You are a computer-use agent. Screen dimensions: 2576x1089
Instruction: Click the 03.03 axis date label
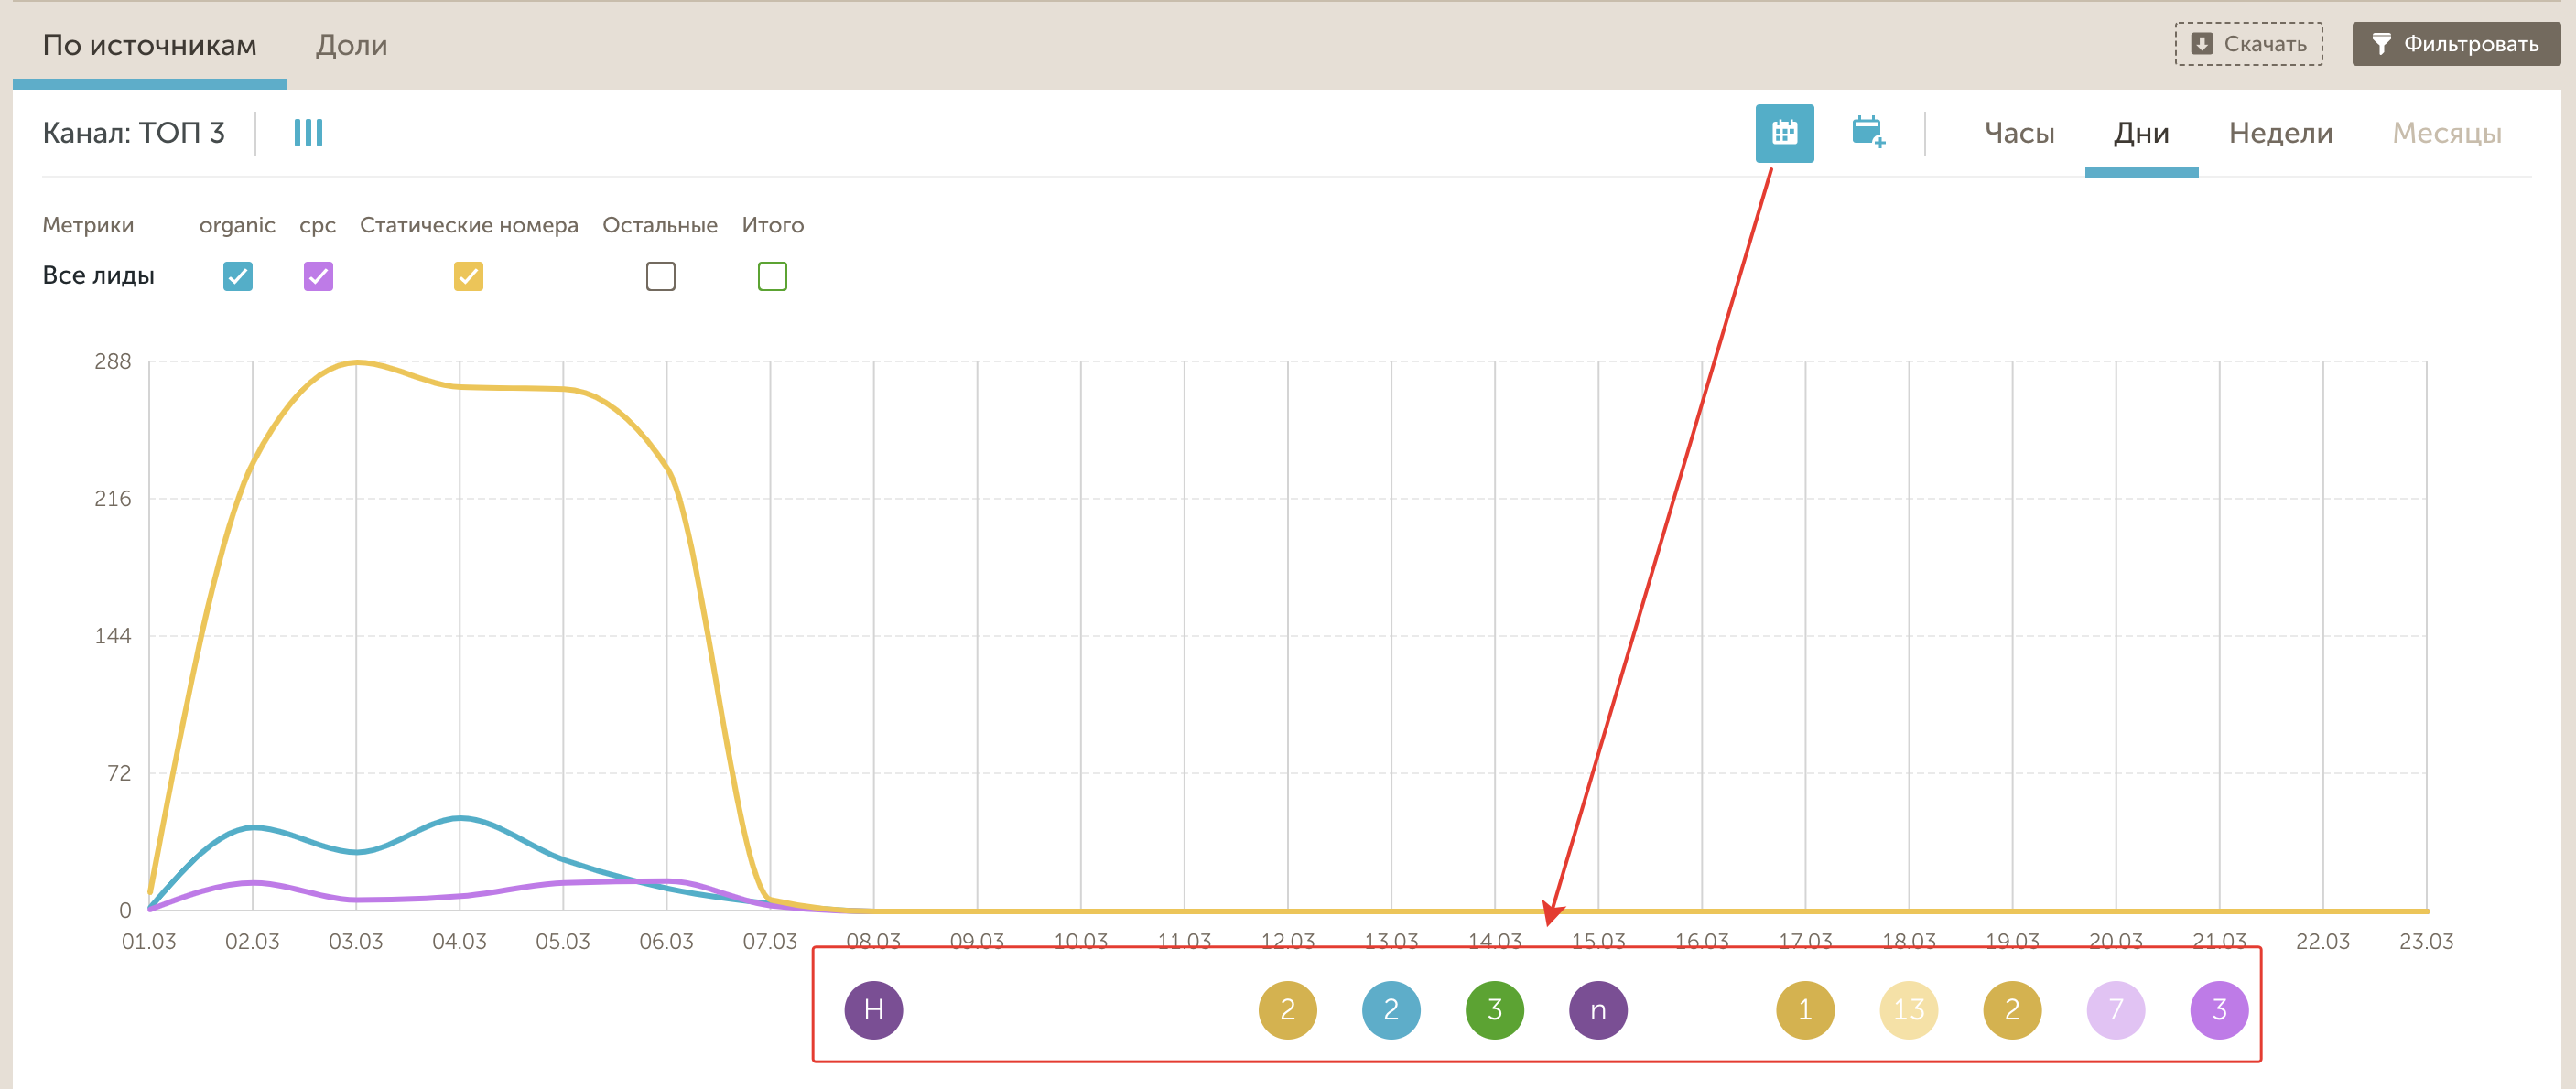(x=356, y=941)
